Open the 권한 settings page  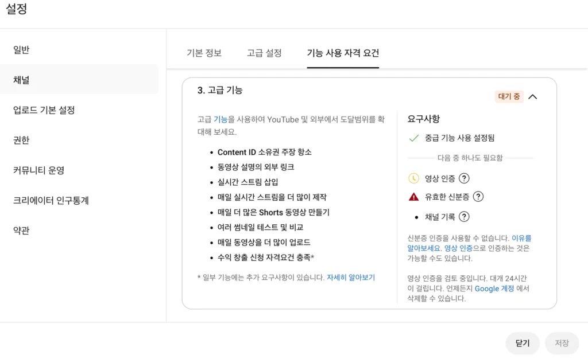(21, 140)
